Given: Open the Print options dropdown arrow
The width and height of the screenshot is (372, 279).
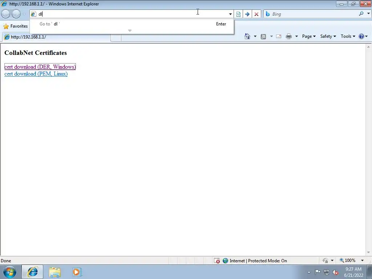Looking at the screenshot, I should coord(296,36).
